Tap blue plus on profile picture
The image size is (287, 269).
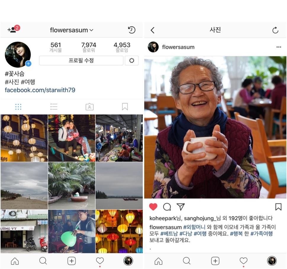coord(28,63)
